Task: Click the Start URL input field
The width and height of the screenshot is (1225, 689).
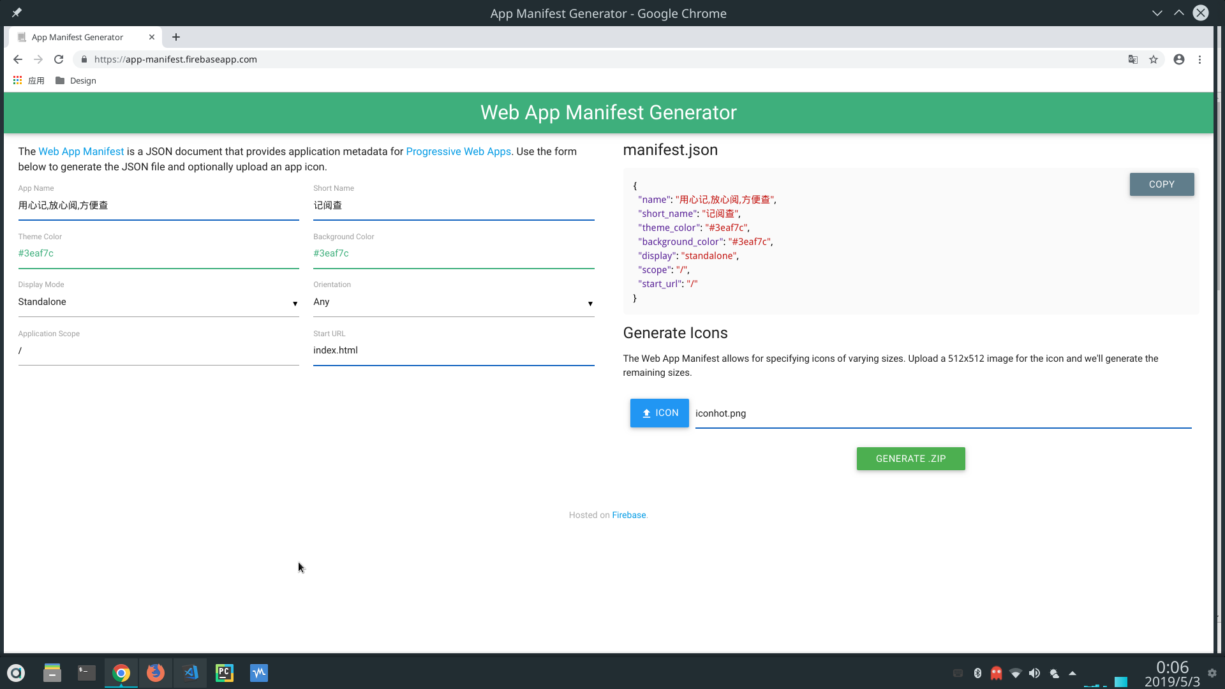Action: click(x=454, y=351)
